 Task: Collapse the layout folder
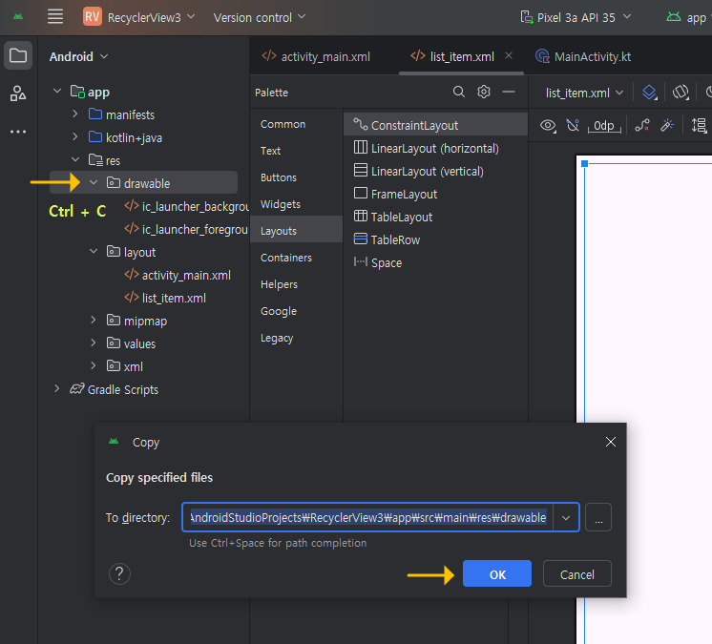coord(94,251)
